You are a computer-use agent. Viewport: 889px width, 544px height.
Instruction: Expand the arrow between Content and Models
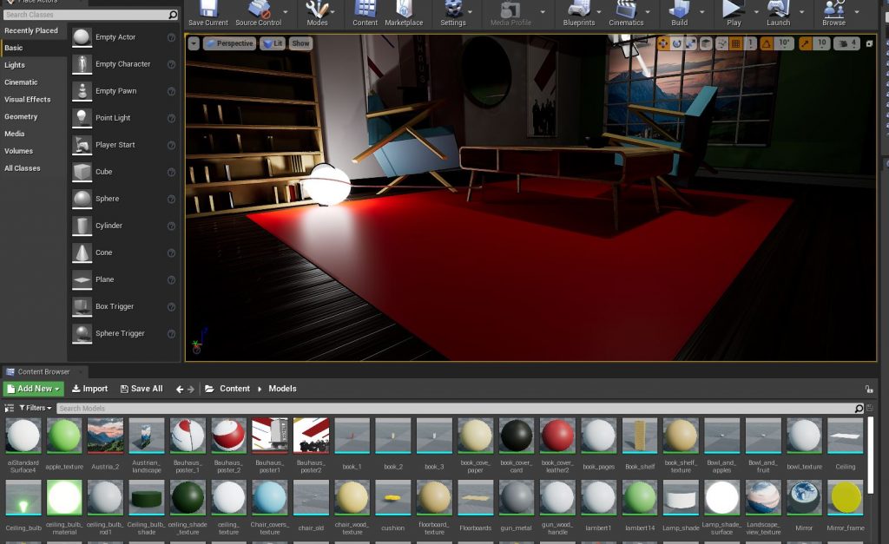click(x=260, y=390)
